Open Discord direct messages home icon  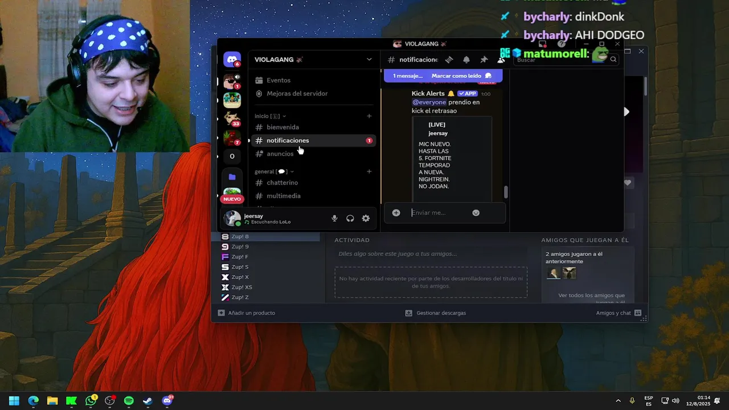(x=232, y=59)
